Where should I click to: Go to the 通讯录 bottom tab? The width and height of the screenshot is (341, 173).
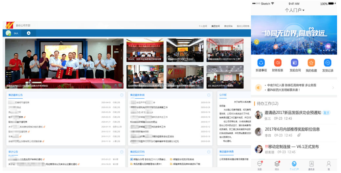311,165
